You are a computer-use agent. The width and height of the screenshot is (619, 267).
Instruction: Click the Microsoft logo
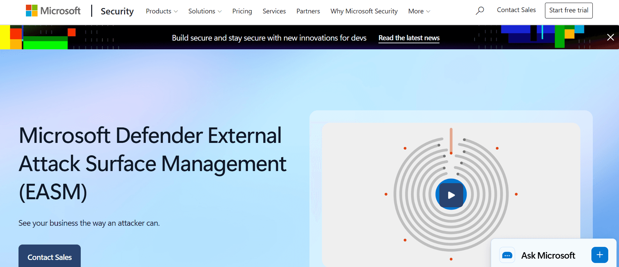(x=53, y=11)
